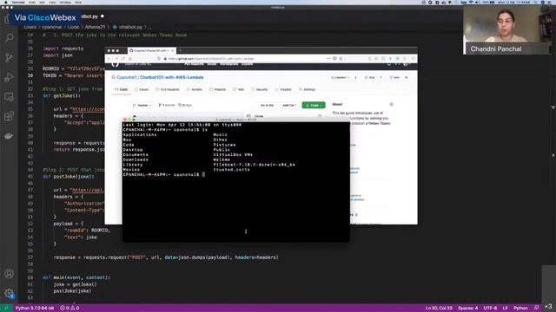Expand Add file dropdown on GitHub
556x312 pixels.
click(x=289, y=106)
